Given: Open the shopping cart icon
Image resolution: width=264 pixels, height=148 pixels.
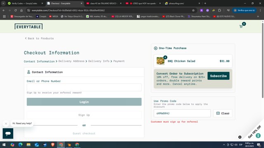Looking at the screenshot, I should coord(241,26).
